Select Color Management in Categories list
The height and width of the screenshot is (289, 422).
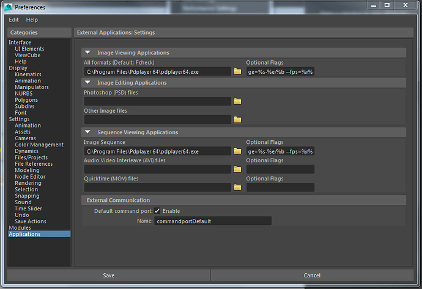click(x=39, y=144)
